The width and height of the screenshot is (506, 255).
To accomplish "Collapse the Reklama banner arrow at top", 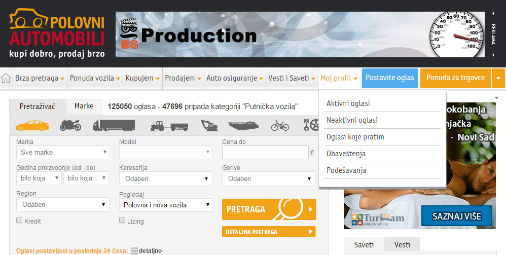I will point(493,14).
